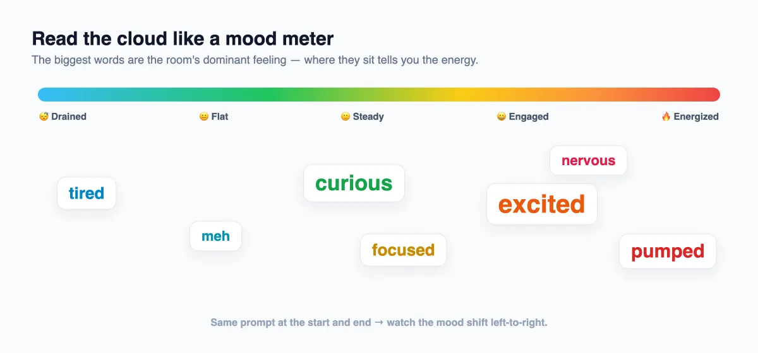Click the neutral face emoji beside Flat
Viewport: 758px width, 353px height.
pos(204,117)
